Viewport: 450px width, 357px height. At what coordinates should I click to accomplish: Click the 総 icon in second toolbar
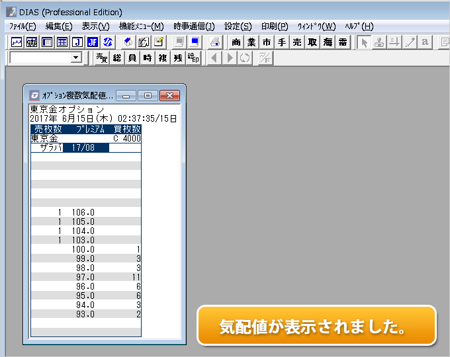(x=117, y=58)
